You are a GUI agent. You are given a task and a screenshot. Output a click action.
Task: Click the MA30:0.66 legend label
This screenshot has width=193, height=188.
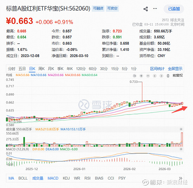[x=73, y=75]
